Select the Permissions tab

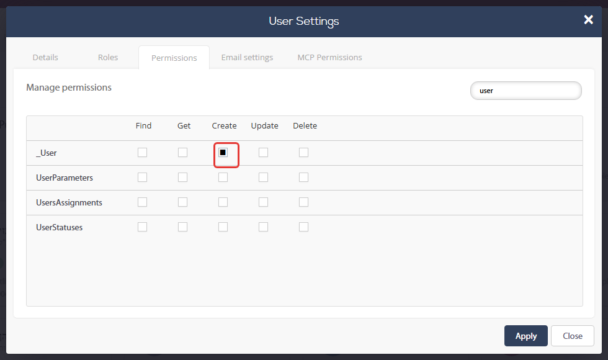point(174,58)
